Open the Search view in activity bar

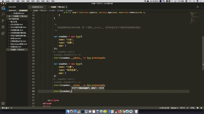3,14
